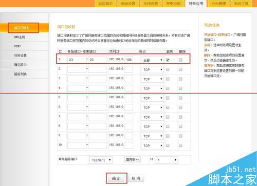Click the end port field in row 7
Screen dimensions: 257x186
point(97,117)
